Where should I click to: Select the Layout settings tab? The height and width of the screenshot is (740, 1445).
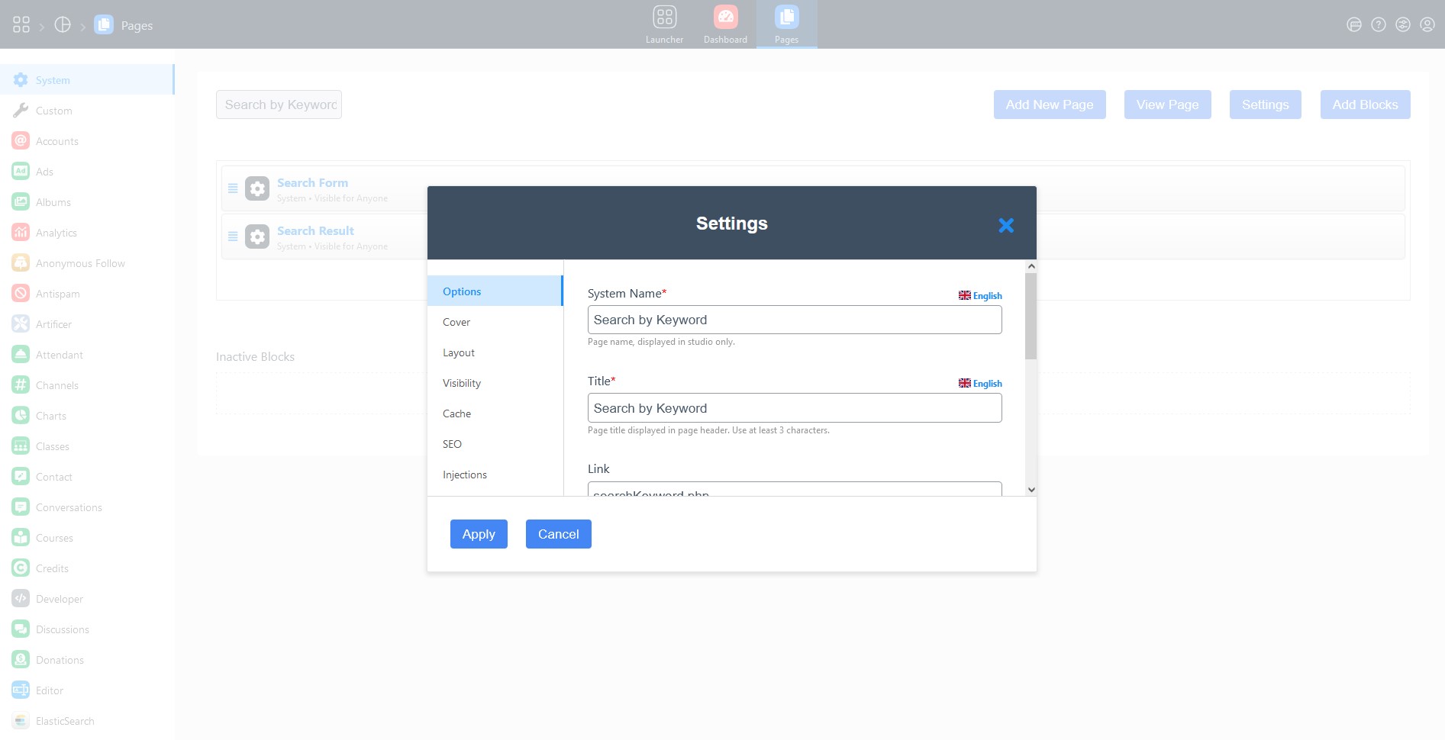click(459, 352)
